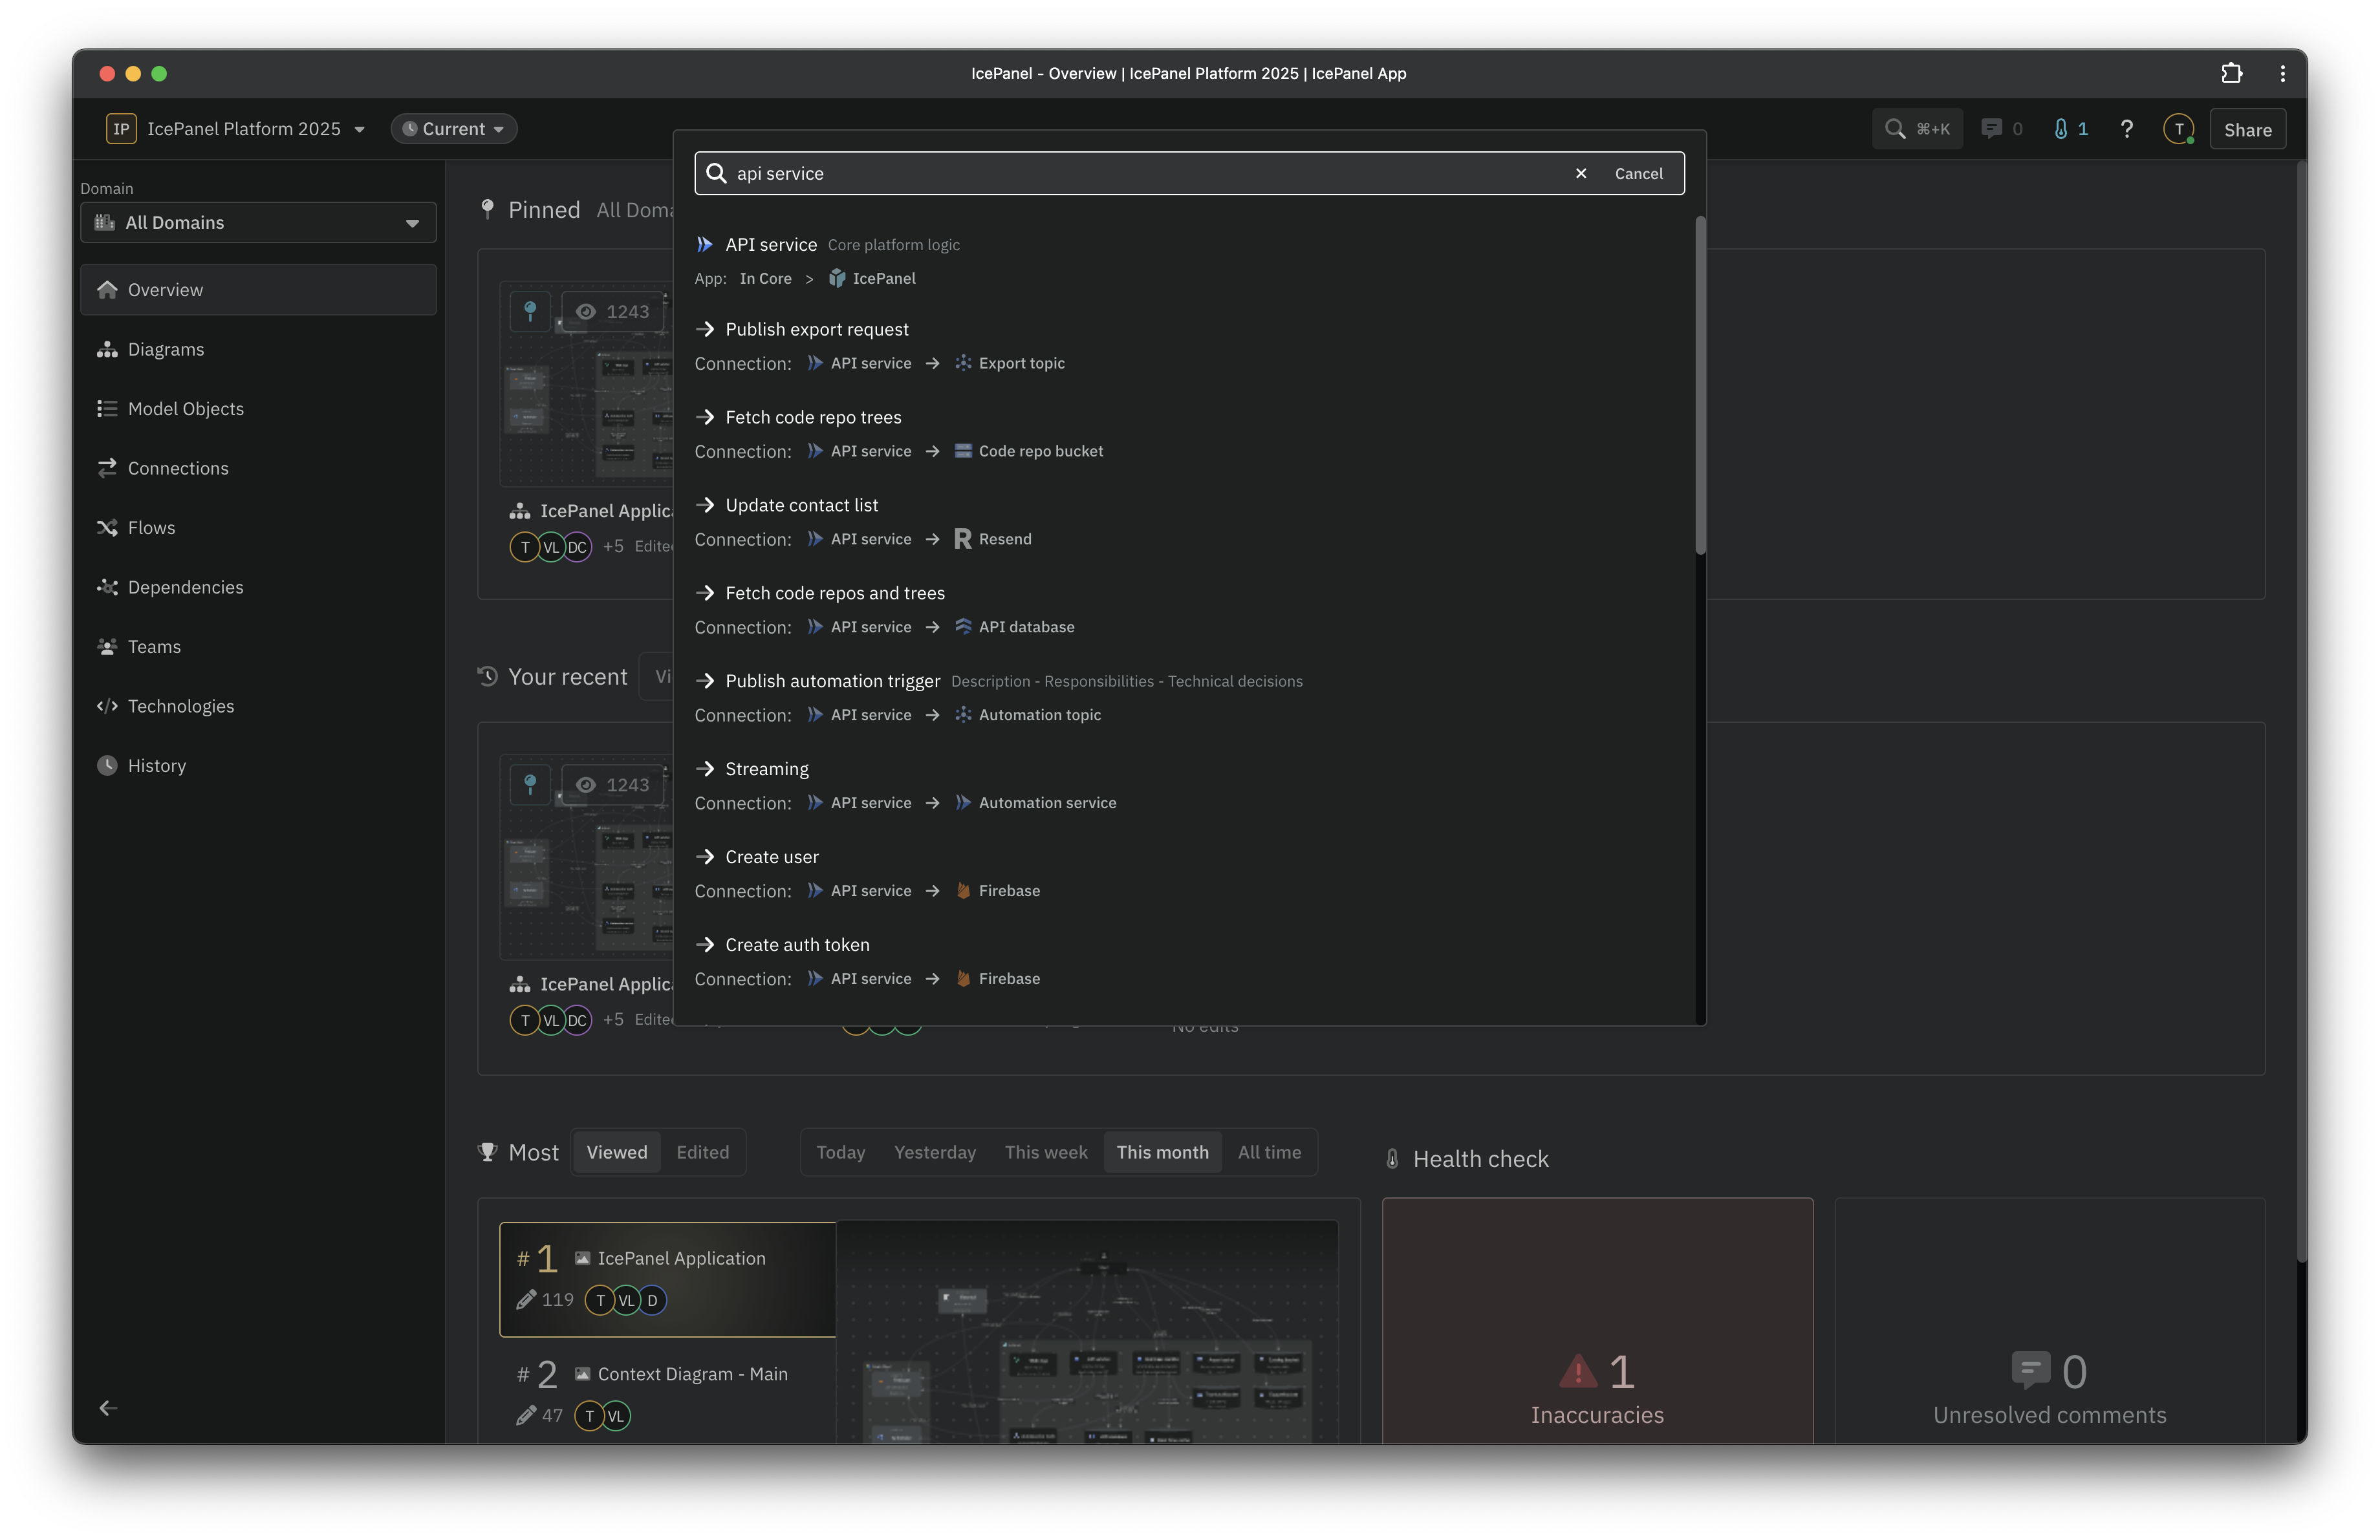Open Diagrams in the sidebar
This screenshot has width=2380, height=1540.
point(258,348)
